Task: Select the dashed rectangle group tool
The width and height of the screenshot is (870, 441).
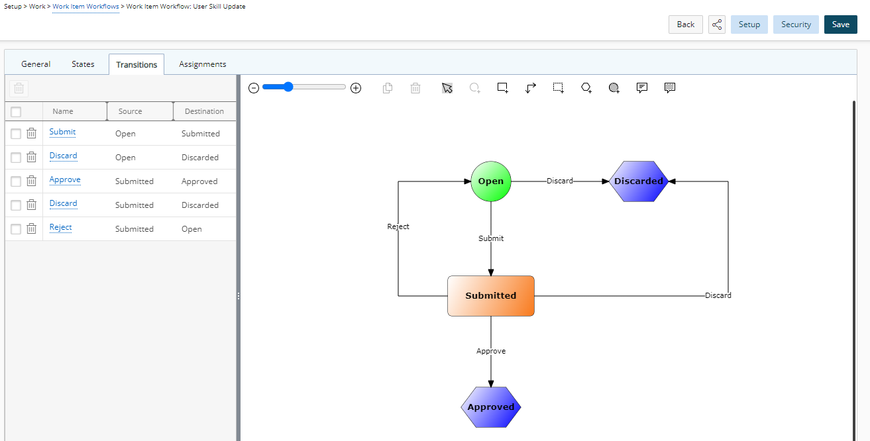Action: click(x=559, y=88)
